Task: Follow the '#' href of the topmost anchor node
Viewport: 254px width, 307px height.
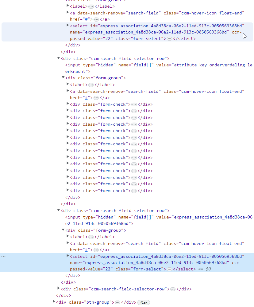Action: pyautogui.click(x=87, y=19)
